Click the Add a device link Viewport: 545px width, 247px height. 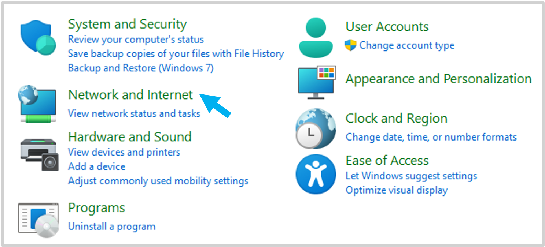click(97, 166)
